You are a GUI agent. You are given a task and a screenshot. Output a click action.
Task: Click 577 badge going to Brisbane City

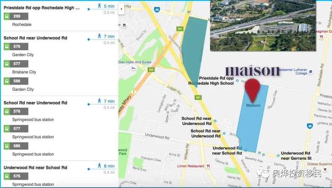click(19, 64)
